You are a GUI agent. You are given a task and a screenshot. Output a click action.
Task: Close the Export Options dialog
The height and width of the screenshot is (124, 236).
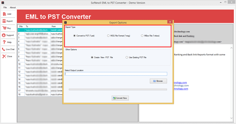170,22
